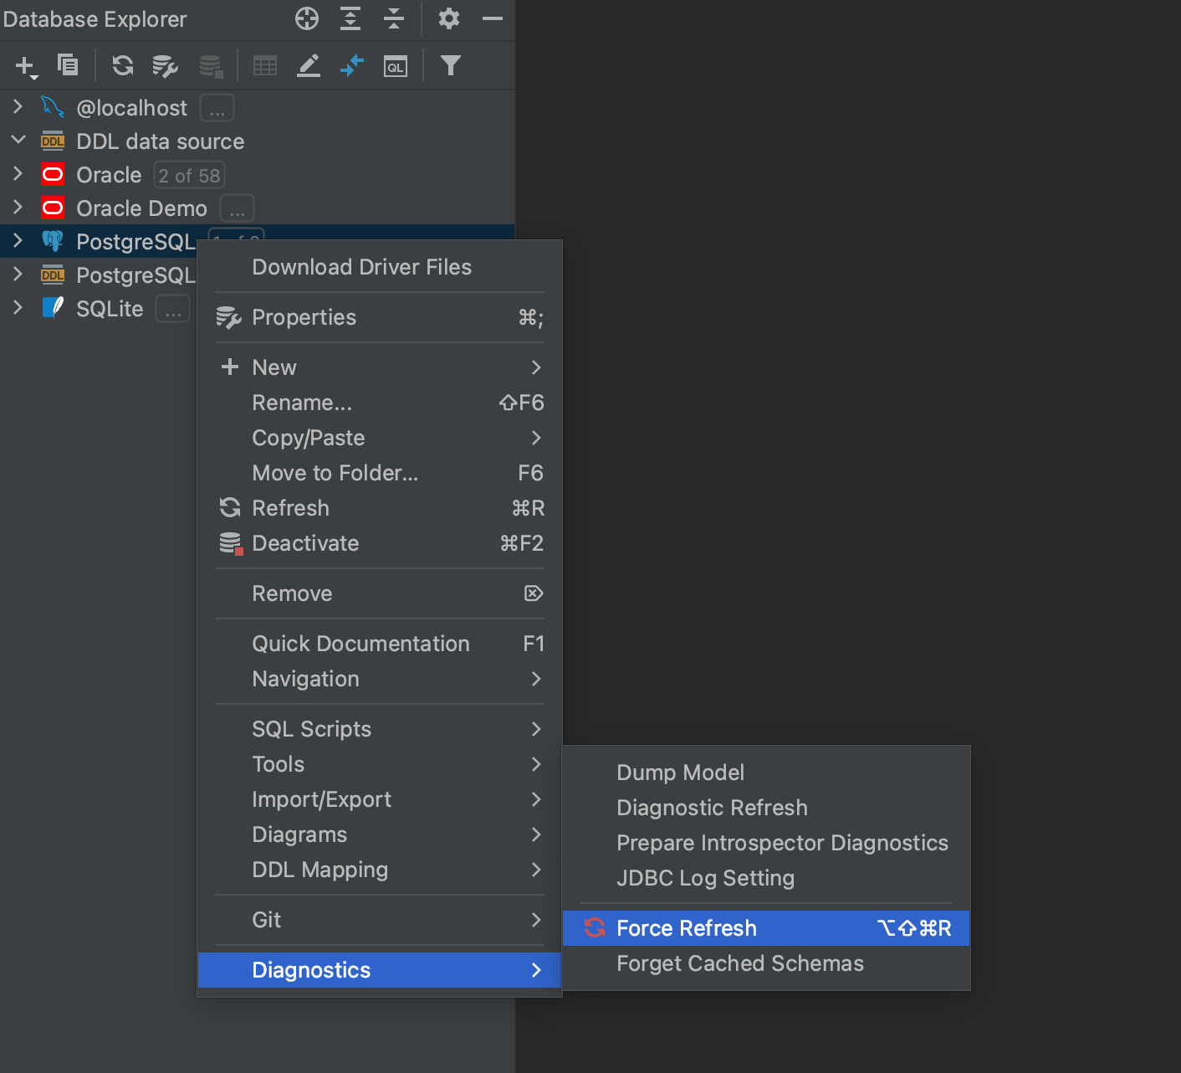Choose Download Driver Files
Viewport: 1181px width, 1073px height.
[361, 267]
